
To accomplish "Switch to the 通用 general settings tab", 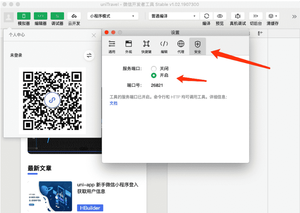I will pyautogui.click(x=112, y=47).
